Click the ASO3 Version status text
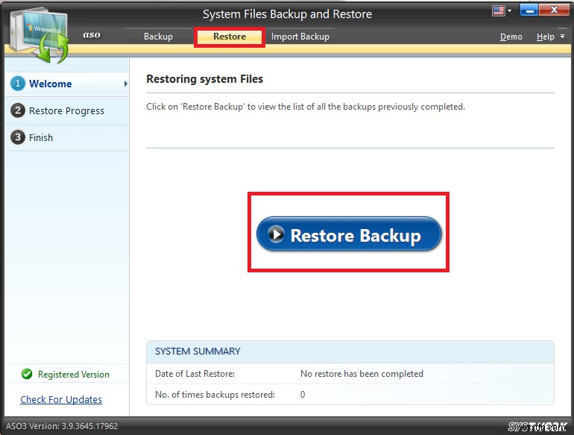This screenshot has width=574, height=435. [62, 426]
